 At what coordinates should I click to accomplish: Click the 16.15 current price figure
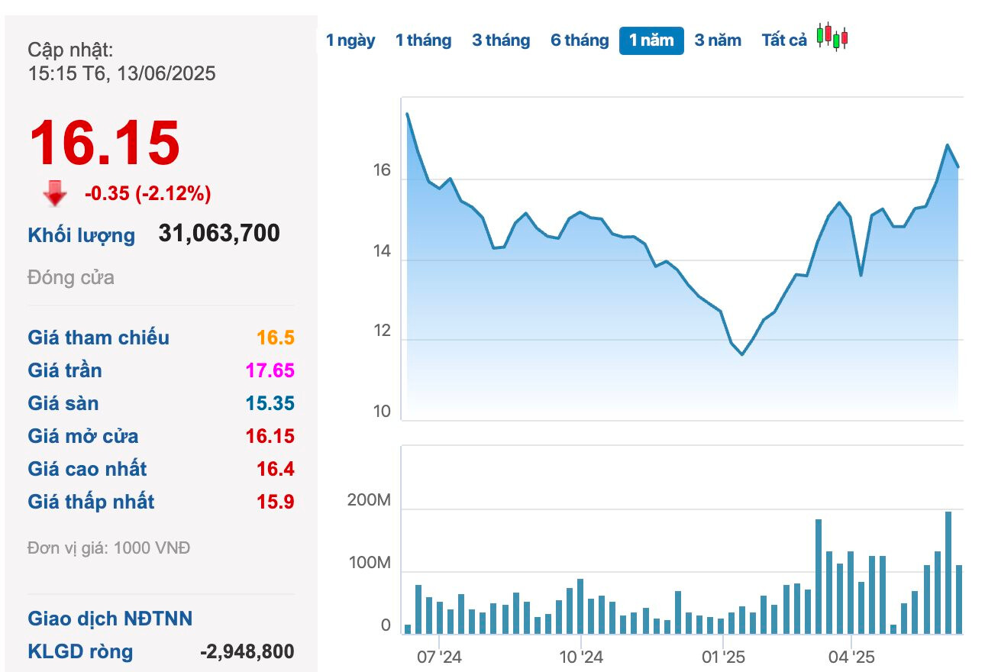click(105, 143)
